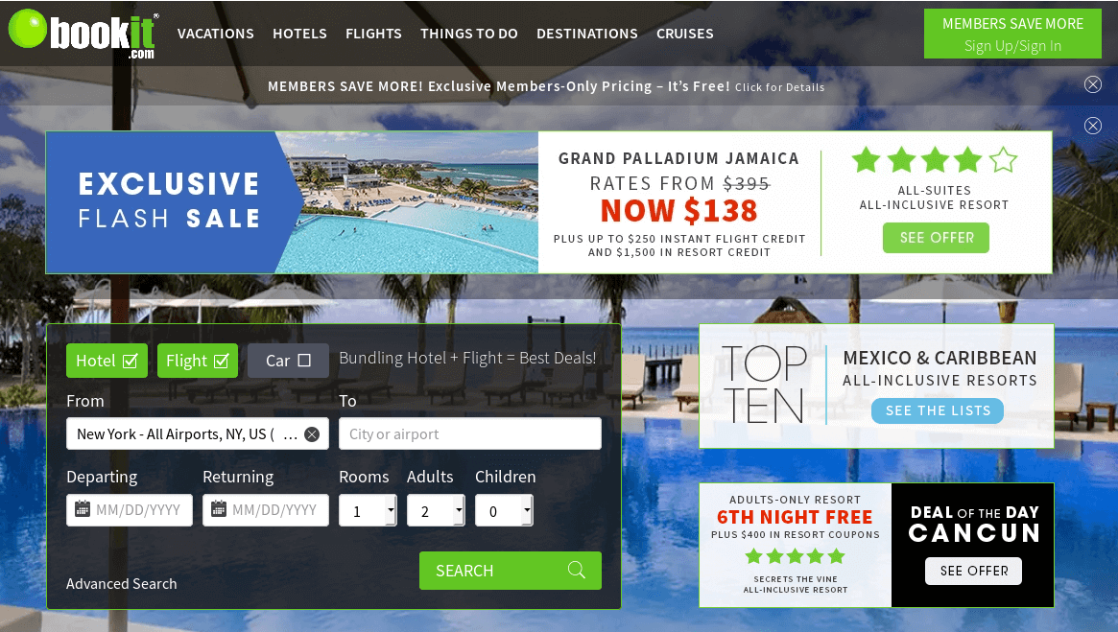Open the Departing date calendar icon
1118x632 pixels.
[83, 509]
